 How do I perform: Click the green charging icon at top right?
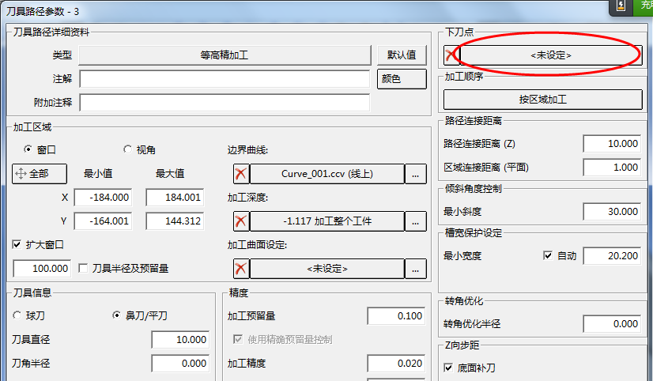click(x=621, y=6)
